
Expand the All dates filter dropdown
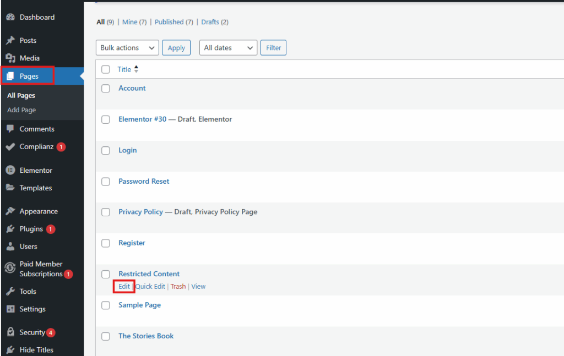coord(228,48)
